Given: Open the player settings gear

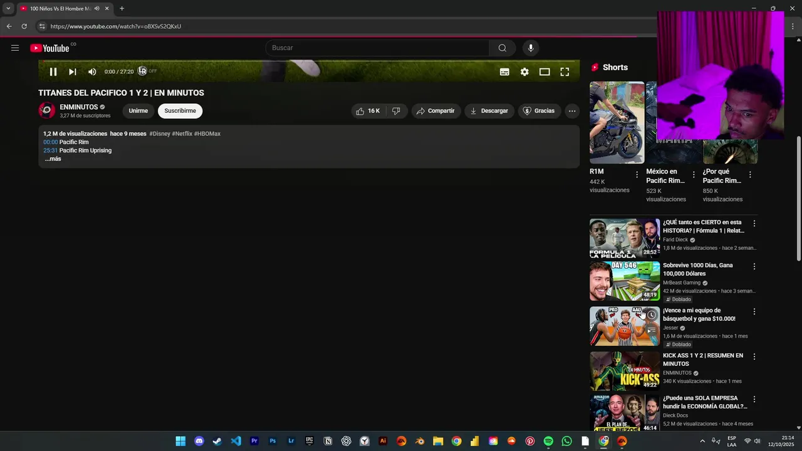Looking at the screenshot, I should point(524,72).
